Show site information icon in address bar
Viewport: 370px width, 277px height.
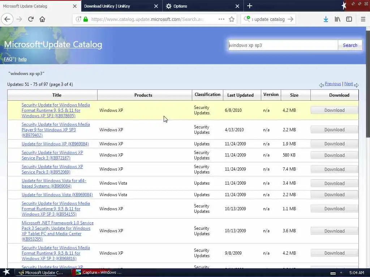(78, 19)
